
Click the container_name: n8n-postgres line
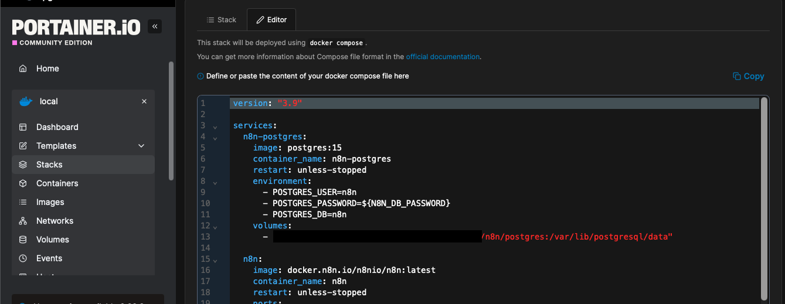point(322,159)
